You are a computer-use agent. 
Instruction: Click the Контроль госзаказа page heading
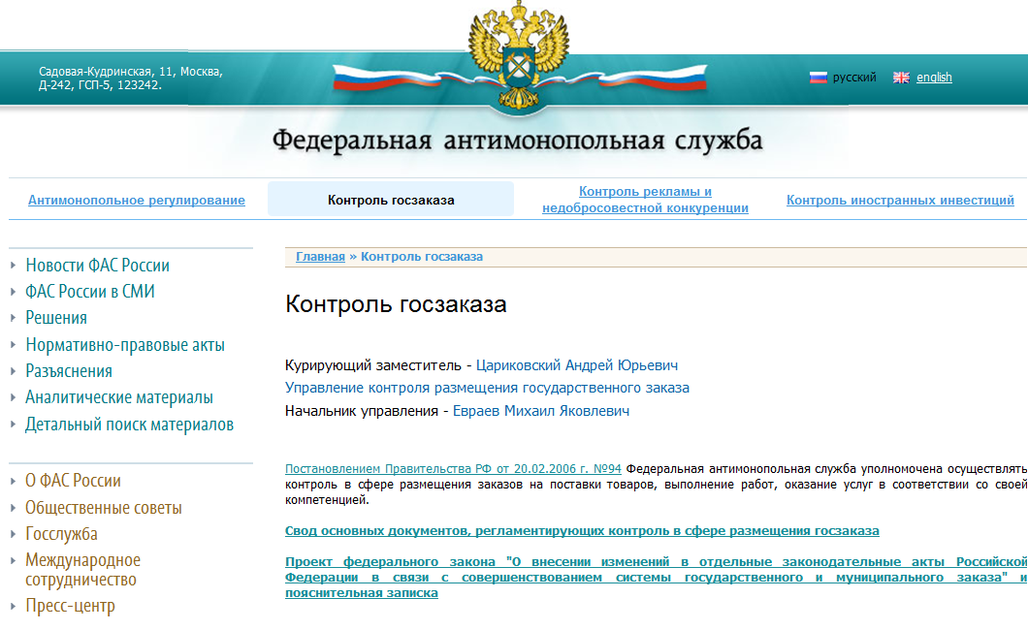396,304
